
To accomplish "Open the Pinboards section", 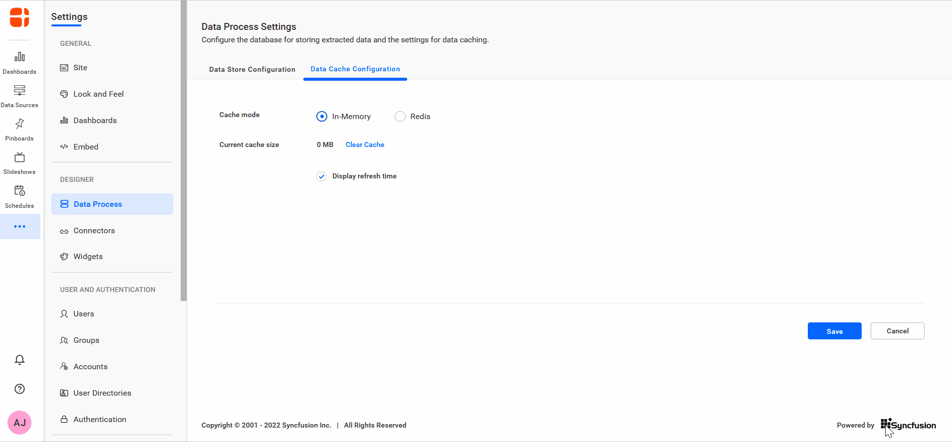I will click(x=19, y=130).
